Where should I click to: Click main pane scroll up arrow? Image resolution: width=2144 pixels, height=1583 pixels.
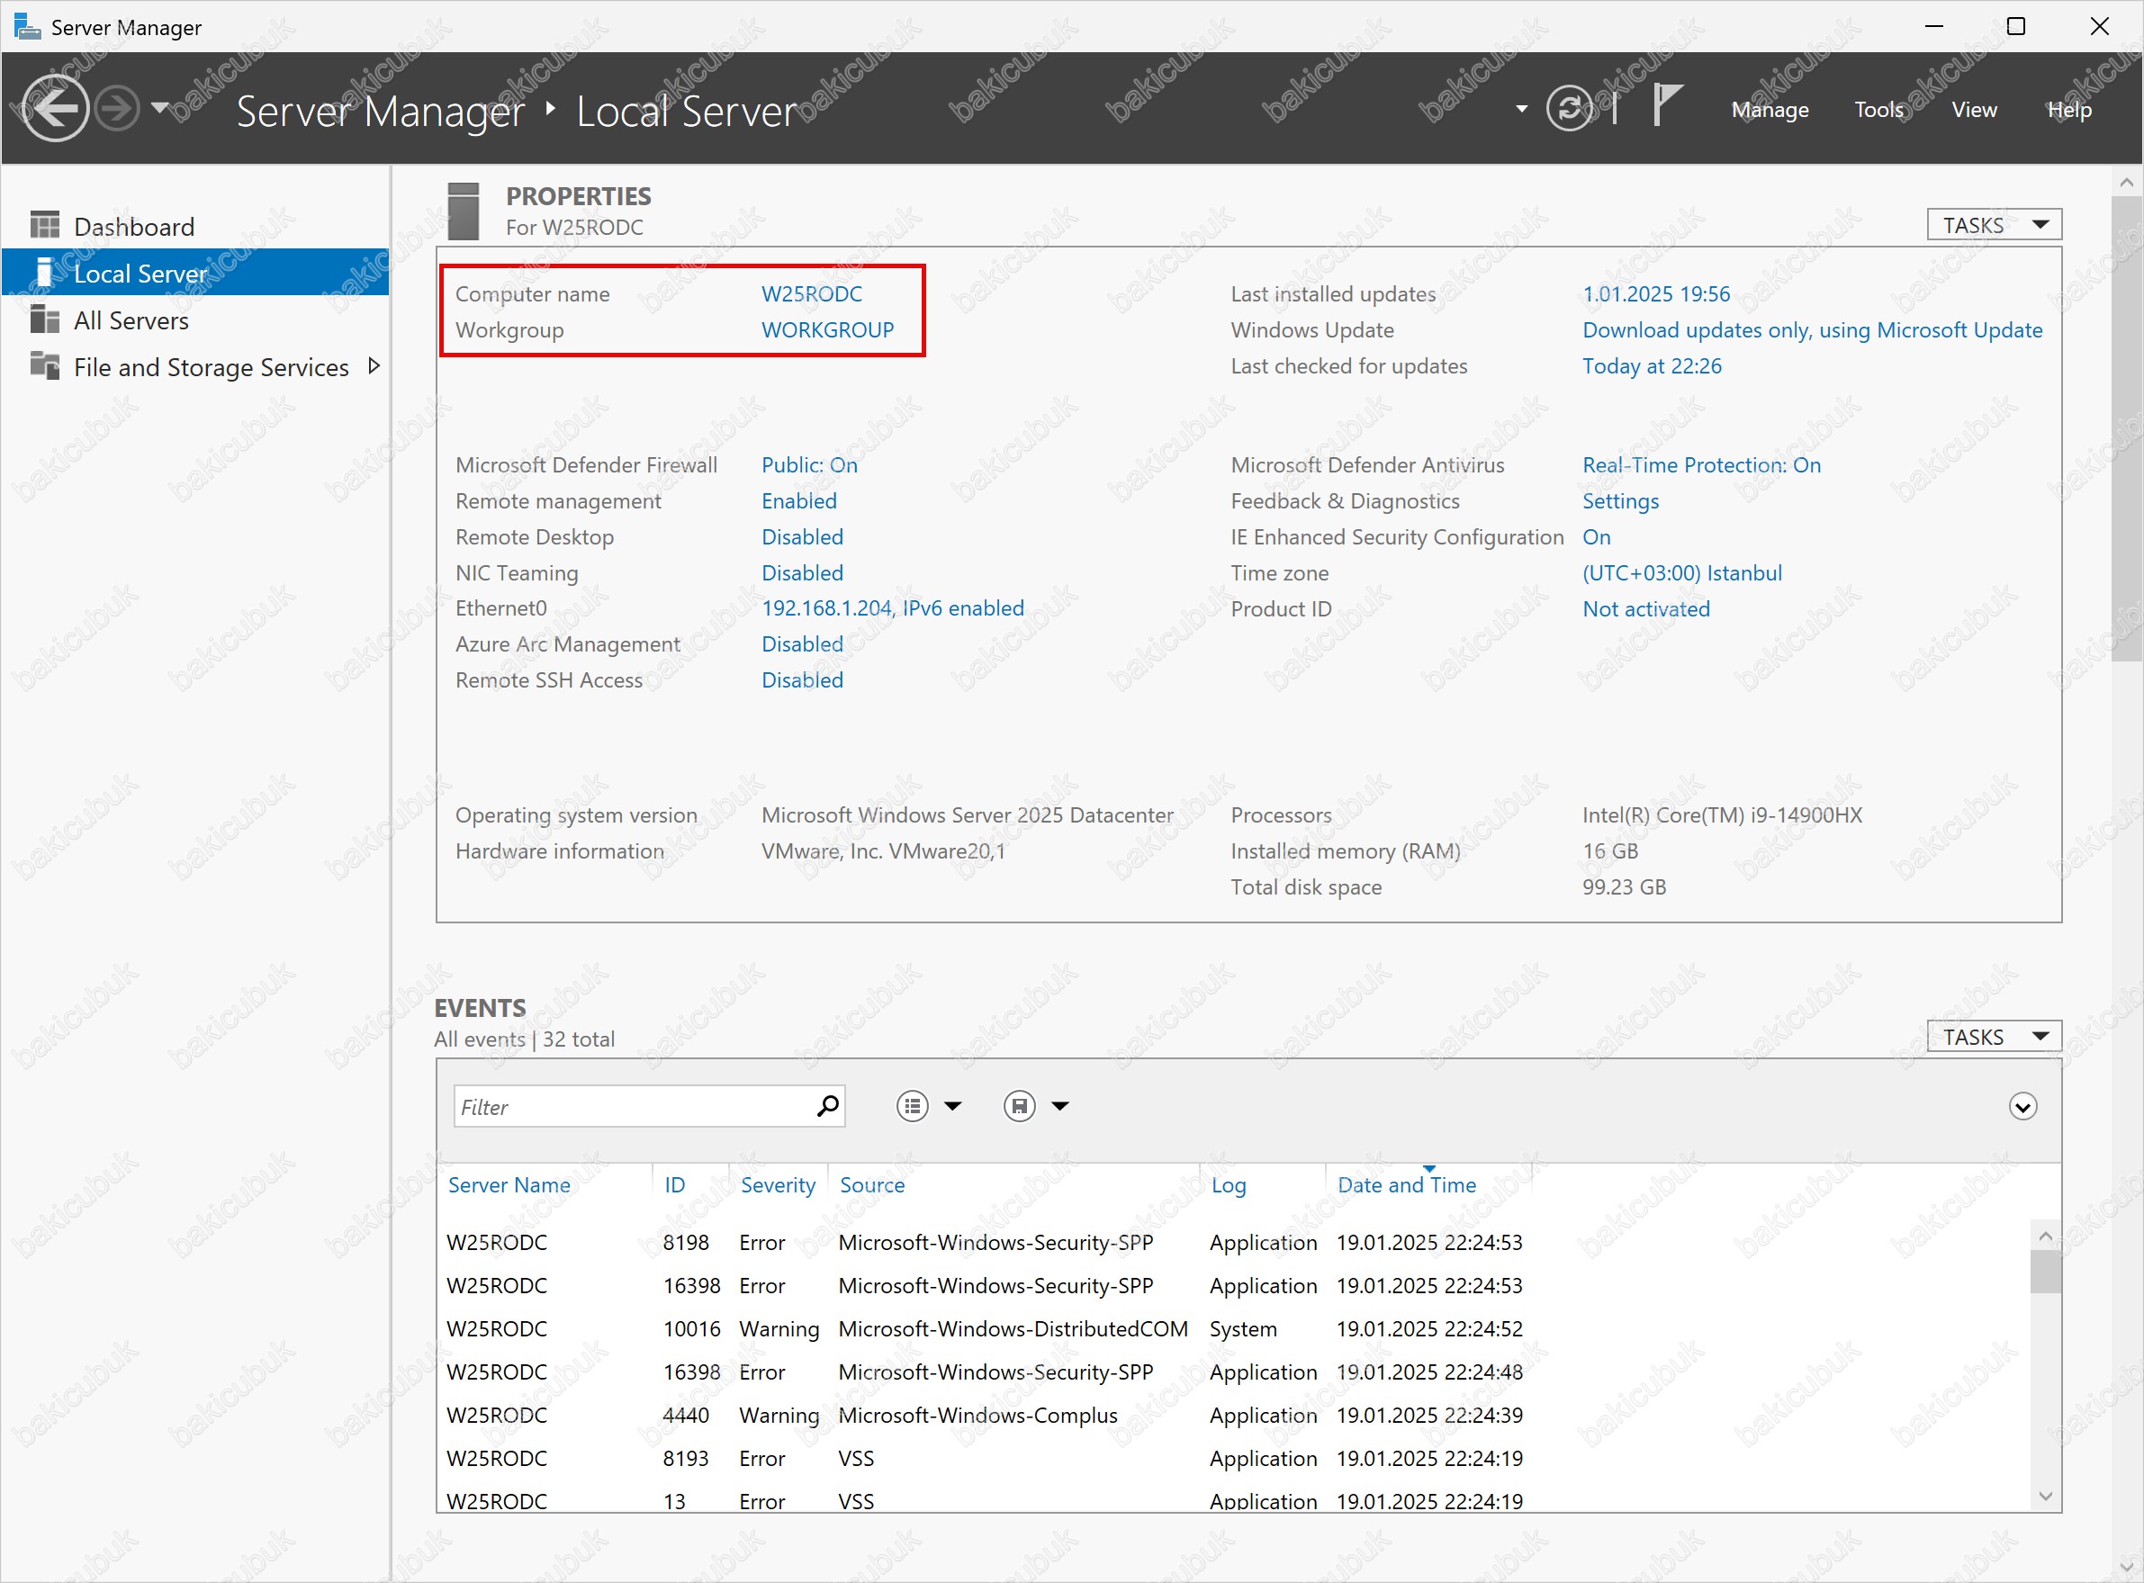[x=2127, y=182]
